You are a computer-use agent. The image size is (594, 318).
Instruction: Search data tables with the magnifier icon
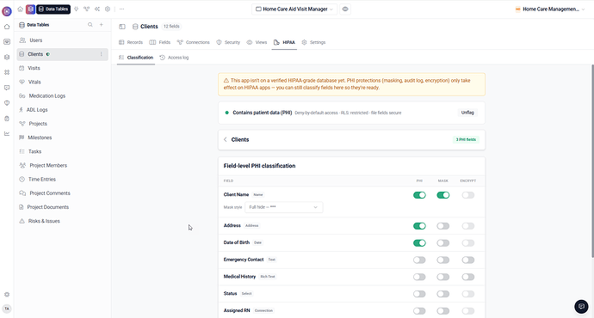(90, 25)
